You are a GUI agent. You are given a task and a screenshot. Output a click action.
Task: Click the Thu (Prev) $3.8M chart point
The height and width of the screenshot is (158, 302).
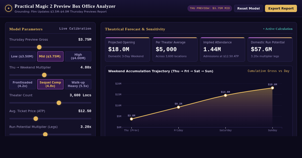131,119
